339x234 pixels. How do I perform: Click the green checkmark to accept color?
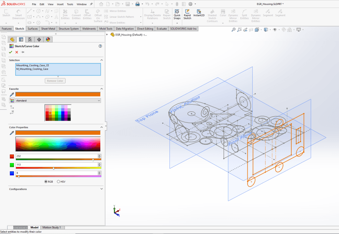click(11, 52)
